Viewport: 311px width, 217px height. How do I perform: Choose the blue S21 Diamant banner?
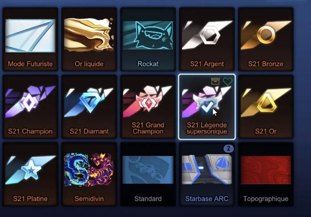click(x=89, y=107)
